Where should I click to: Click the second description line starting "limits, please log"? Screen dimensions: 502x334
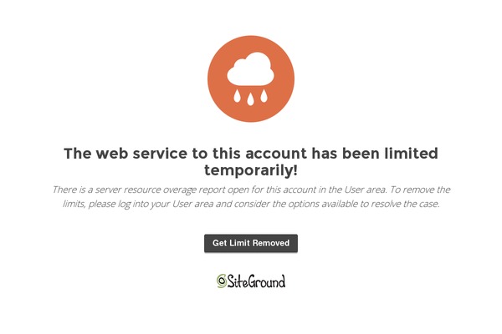251,204
